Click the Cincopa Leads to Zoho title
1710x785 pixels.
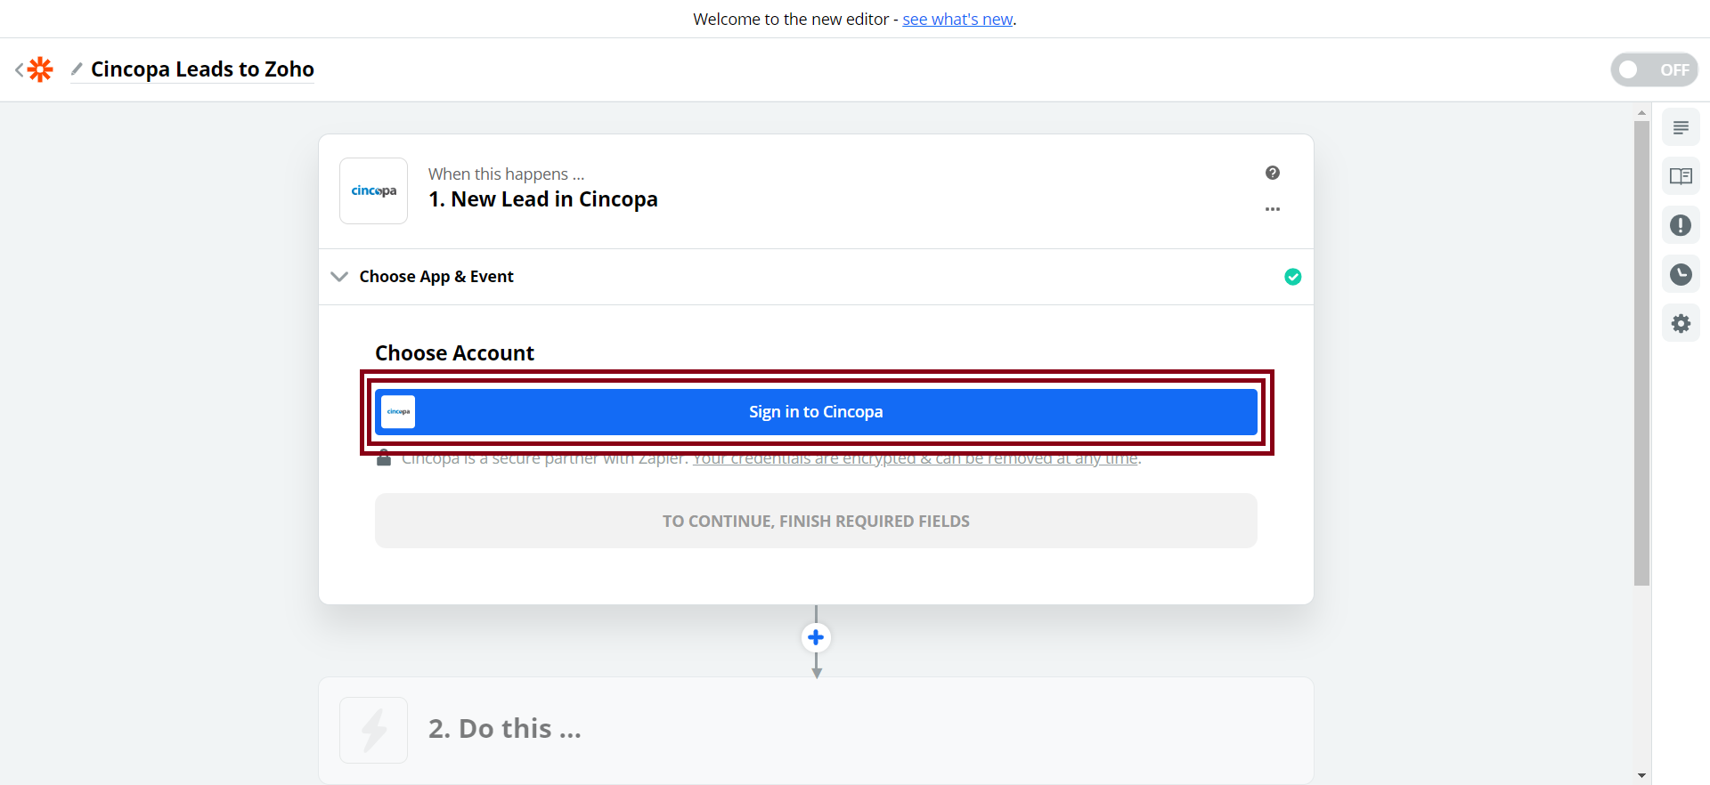tap(202, 69)
